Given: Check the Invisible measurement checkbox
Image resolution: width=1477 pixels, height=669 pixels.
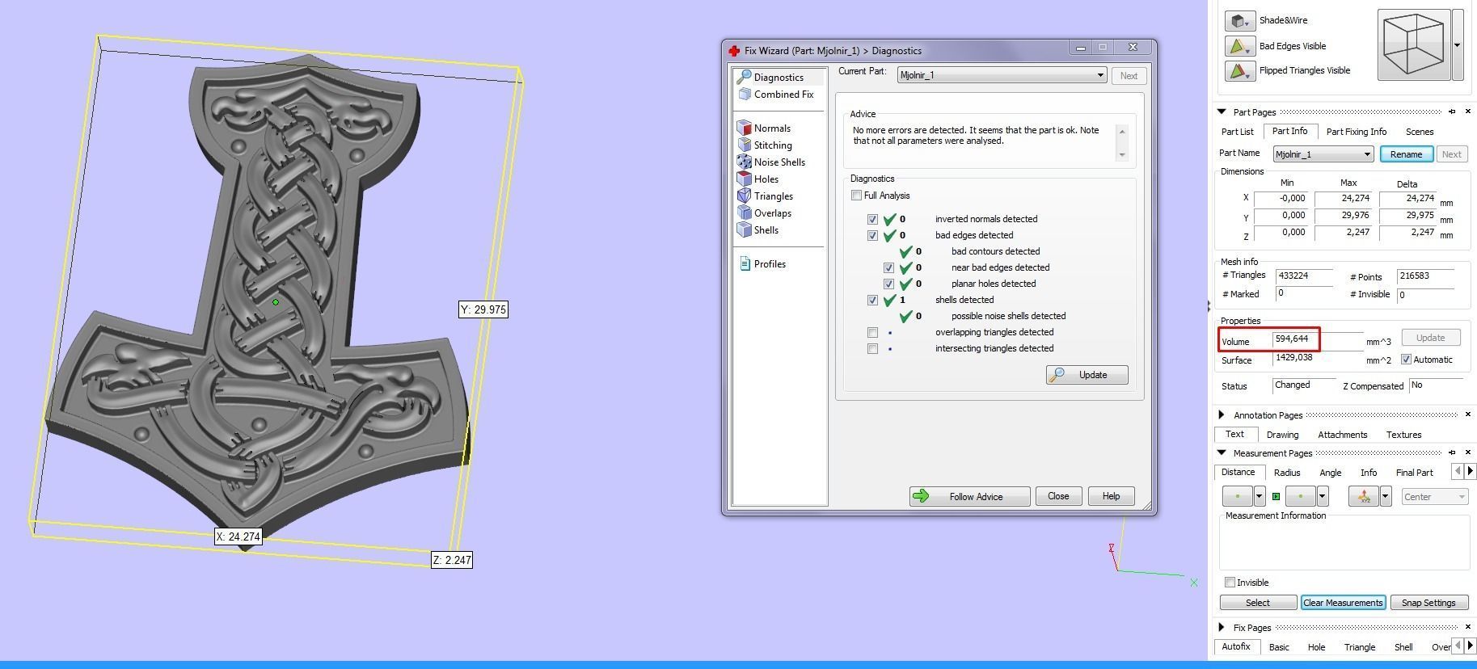Looking at the screenshot, I should [1230, 583].
